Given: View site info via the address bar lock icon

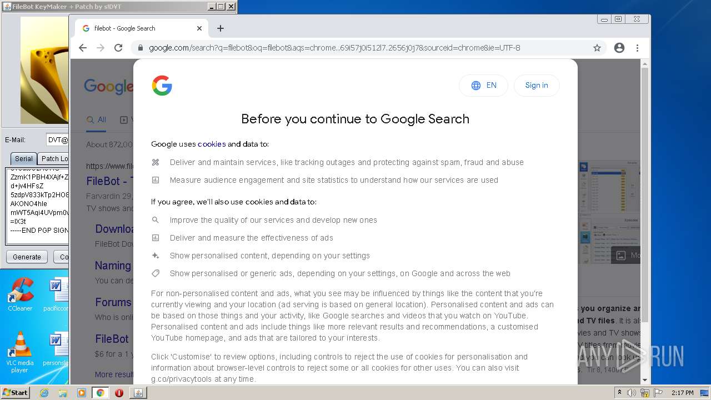Looking at the screenshot, I should pos(140,48).
